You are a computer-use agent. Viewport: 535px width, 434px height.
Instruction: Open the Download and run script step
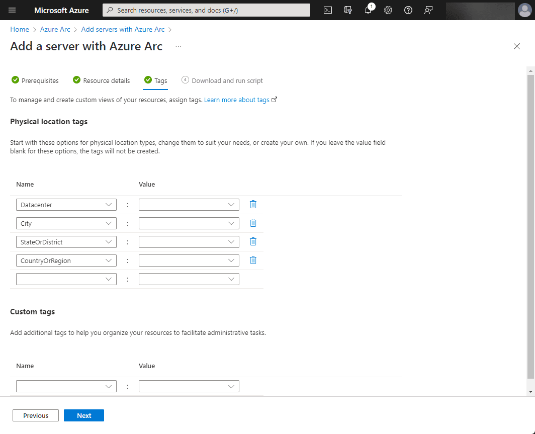222,80
